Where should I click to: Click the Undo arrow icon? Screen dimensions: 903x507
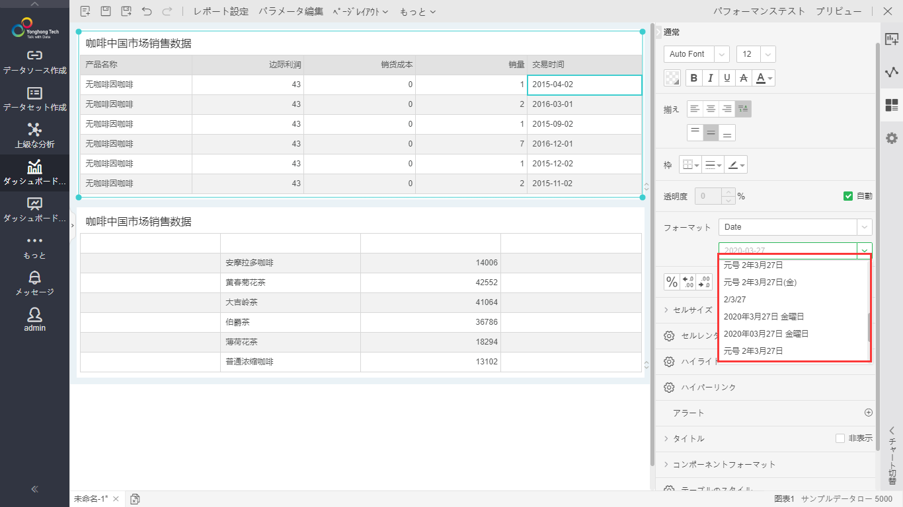[x=146, y=11]
